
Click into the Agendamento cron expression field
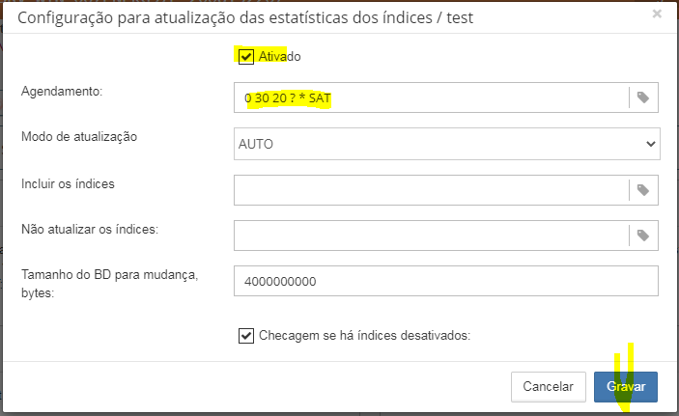pos(430,97)
